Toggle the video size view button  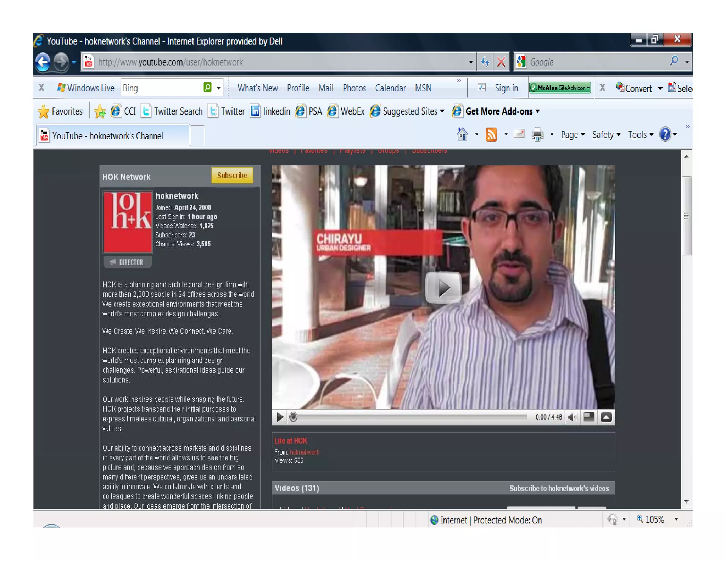589,417
